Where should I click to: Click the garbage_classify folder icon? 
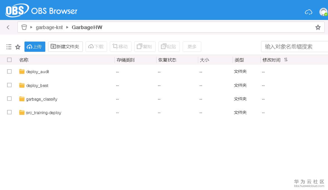22,99
